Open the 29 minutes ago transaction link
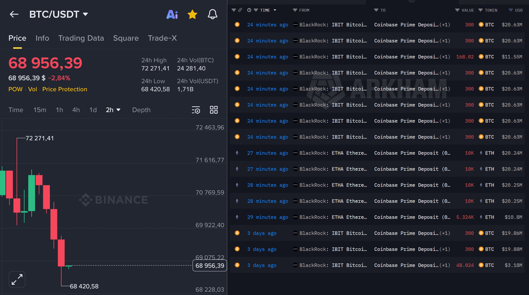 (268, 217)
